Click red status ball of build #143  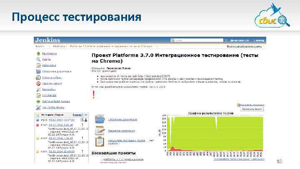pyautogui.click(x=37, y=125)
